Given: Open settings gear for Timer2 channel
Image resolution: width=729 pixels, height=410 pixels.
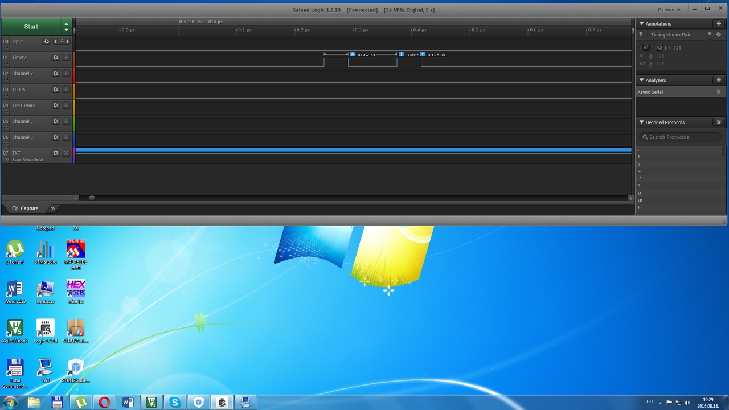Looking at the screenshot, I should [x=56, y=58].
